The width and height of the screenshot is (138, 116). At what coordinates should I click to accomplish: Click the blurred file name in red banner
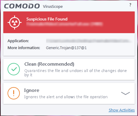point(64,24)
